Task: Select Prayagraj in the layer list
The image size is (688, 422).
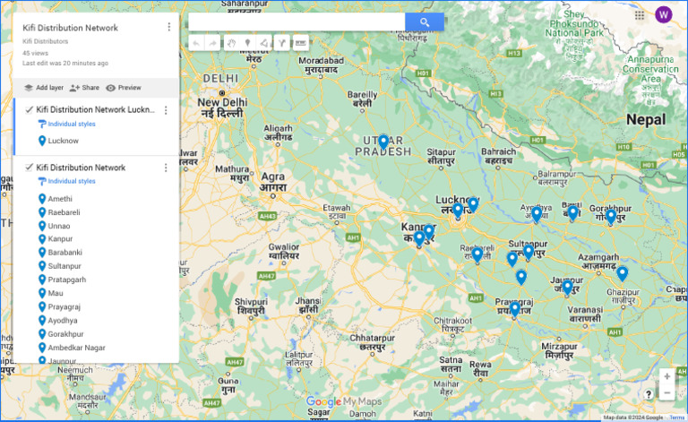Action: tap(64, 307)
